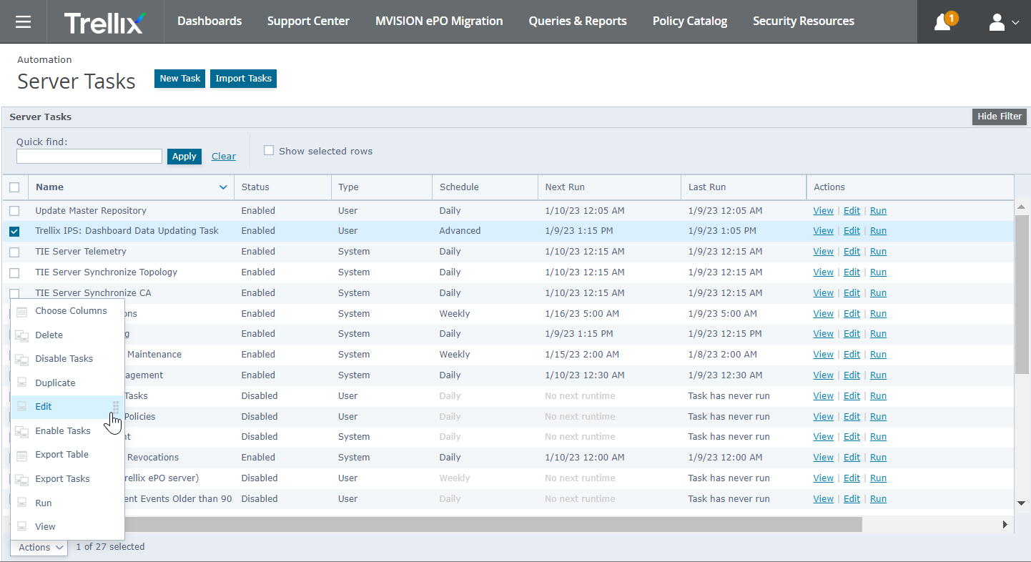This screenshot has height=562, width=1031.
Task: Click the Run menu item icon
Action: coord(21,503)
